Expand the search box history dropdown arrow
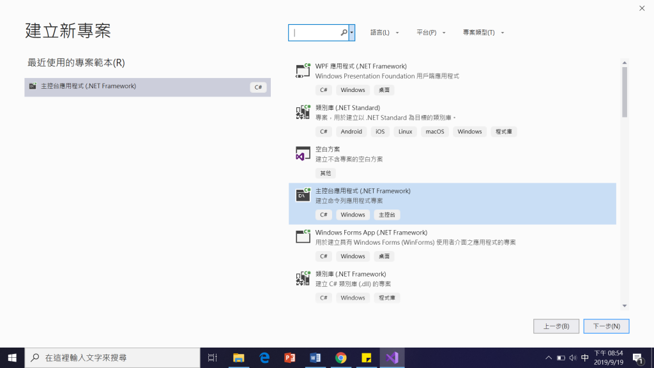Viewport: 654px width, 368px height. point(352,33)
